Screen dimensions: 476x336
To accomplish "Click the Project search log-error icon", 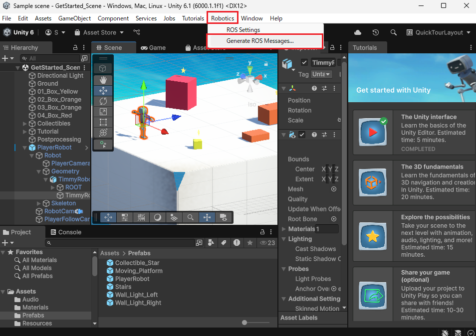I will click(x=237, y=243).
